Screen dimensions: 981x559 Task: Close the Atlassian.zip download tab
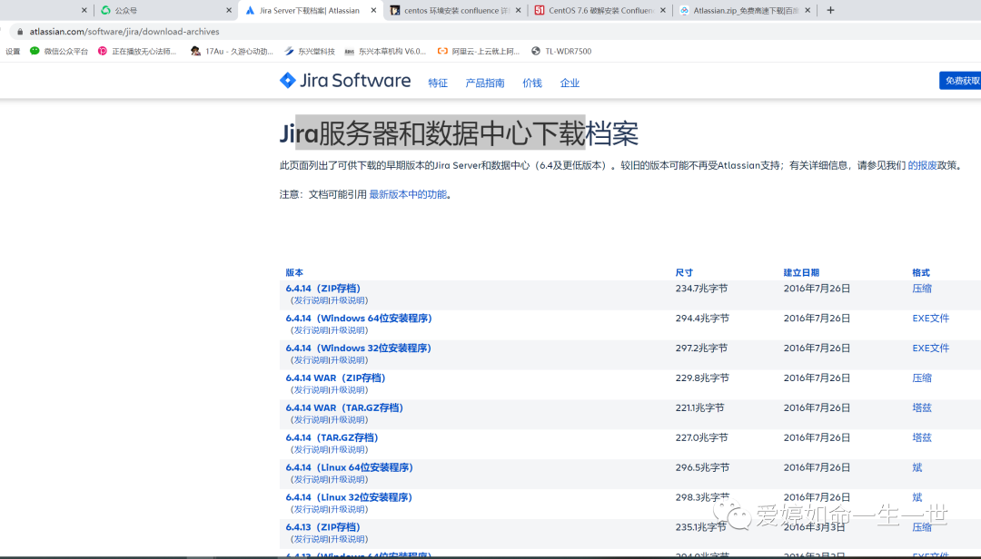tap(808, 10)
